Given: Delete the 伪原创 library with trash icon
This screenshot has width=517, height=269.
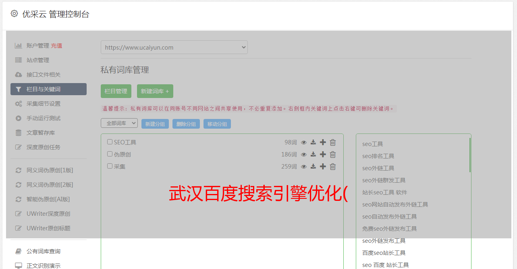Looking at the screenshot, I should [x=333, y=154].
